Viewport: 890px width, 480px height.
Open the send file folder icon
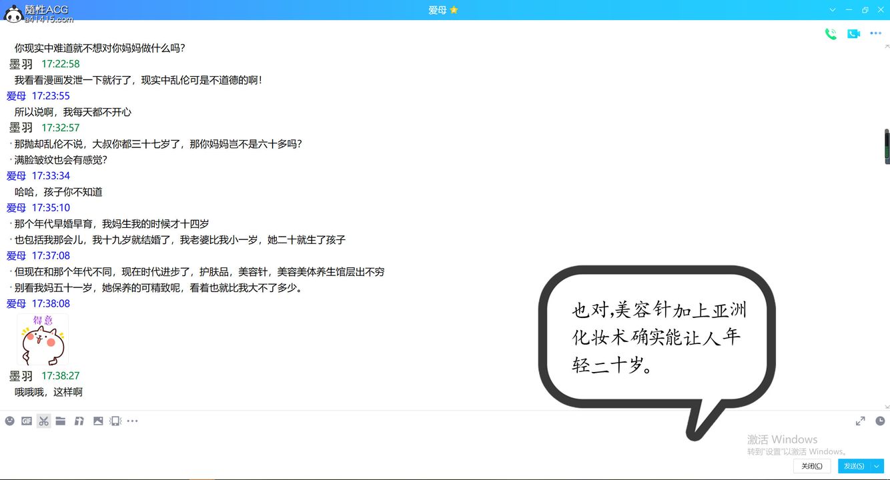pyautogui.click(x=61, y=421)
